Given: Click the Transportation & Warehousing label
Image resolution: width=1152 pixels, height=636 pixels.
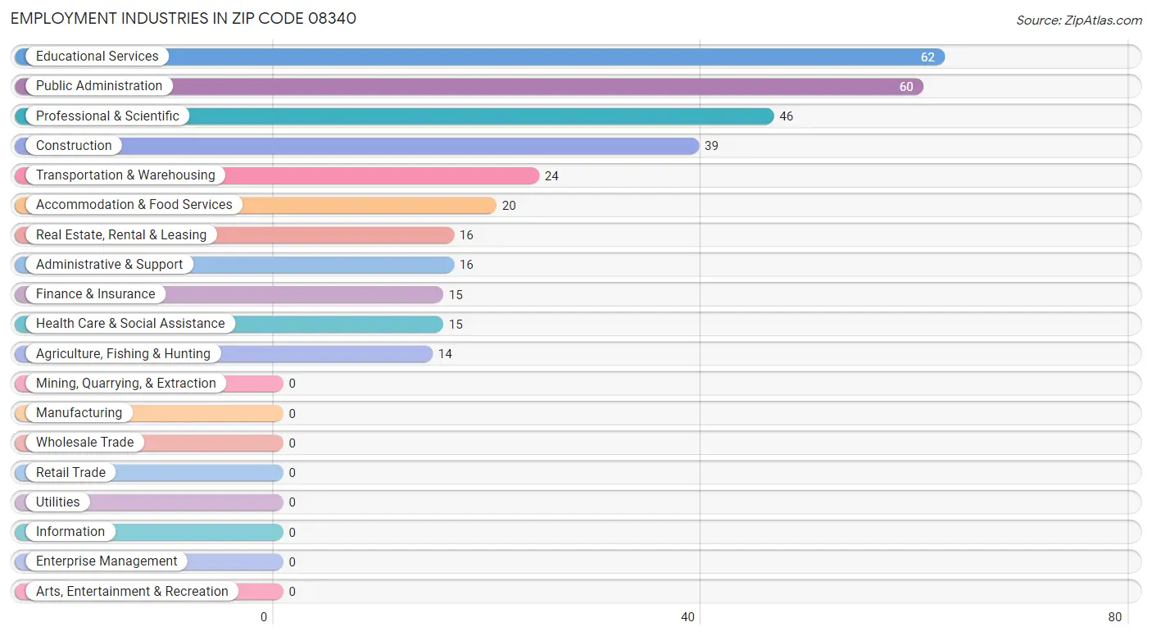Looking at the screenshot, I should (x=125, y=175).
